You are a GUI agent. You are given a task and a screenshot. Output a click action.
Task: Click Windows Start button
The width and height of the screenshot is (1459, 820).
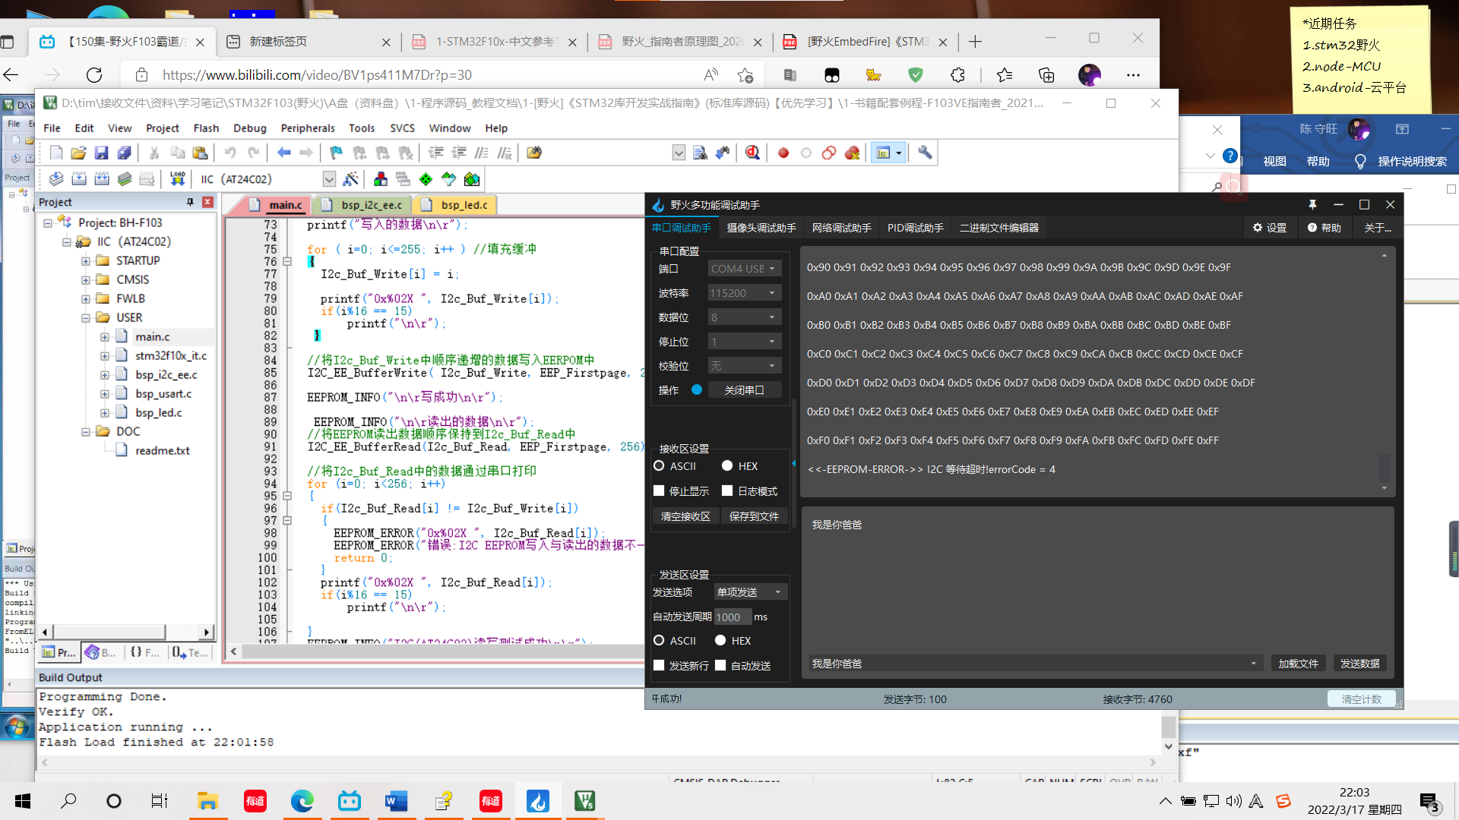[23, 801]
